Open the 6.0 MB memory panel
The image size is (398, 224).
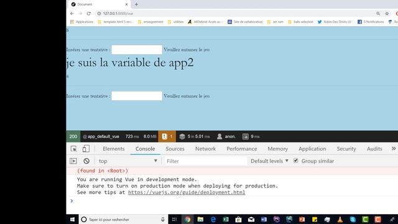(150, 136)
